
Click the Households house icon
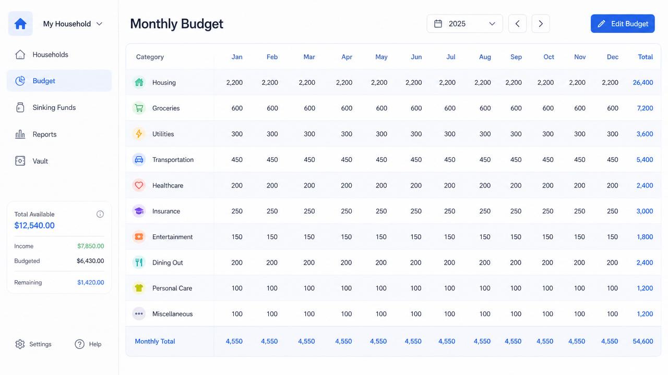click(20, 55)
